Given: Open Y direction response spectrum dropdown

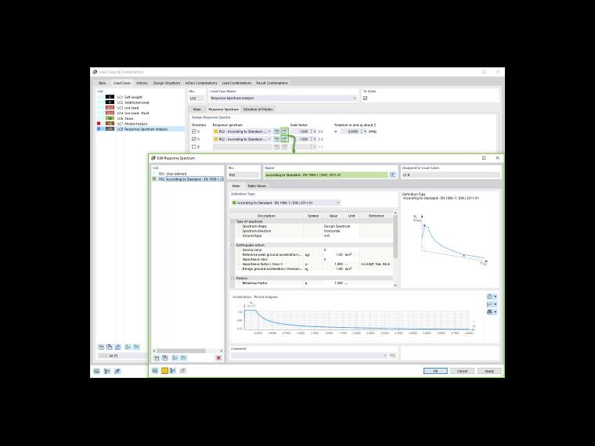Looking at the screenshot, I should coord(269,139).
